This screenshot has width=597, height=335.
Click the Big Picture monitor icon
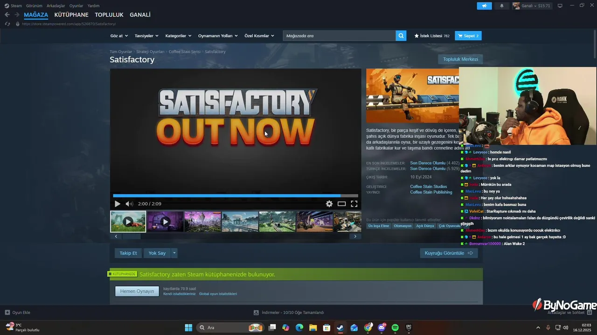pos(560,6)
